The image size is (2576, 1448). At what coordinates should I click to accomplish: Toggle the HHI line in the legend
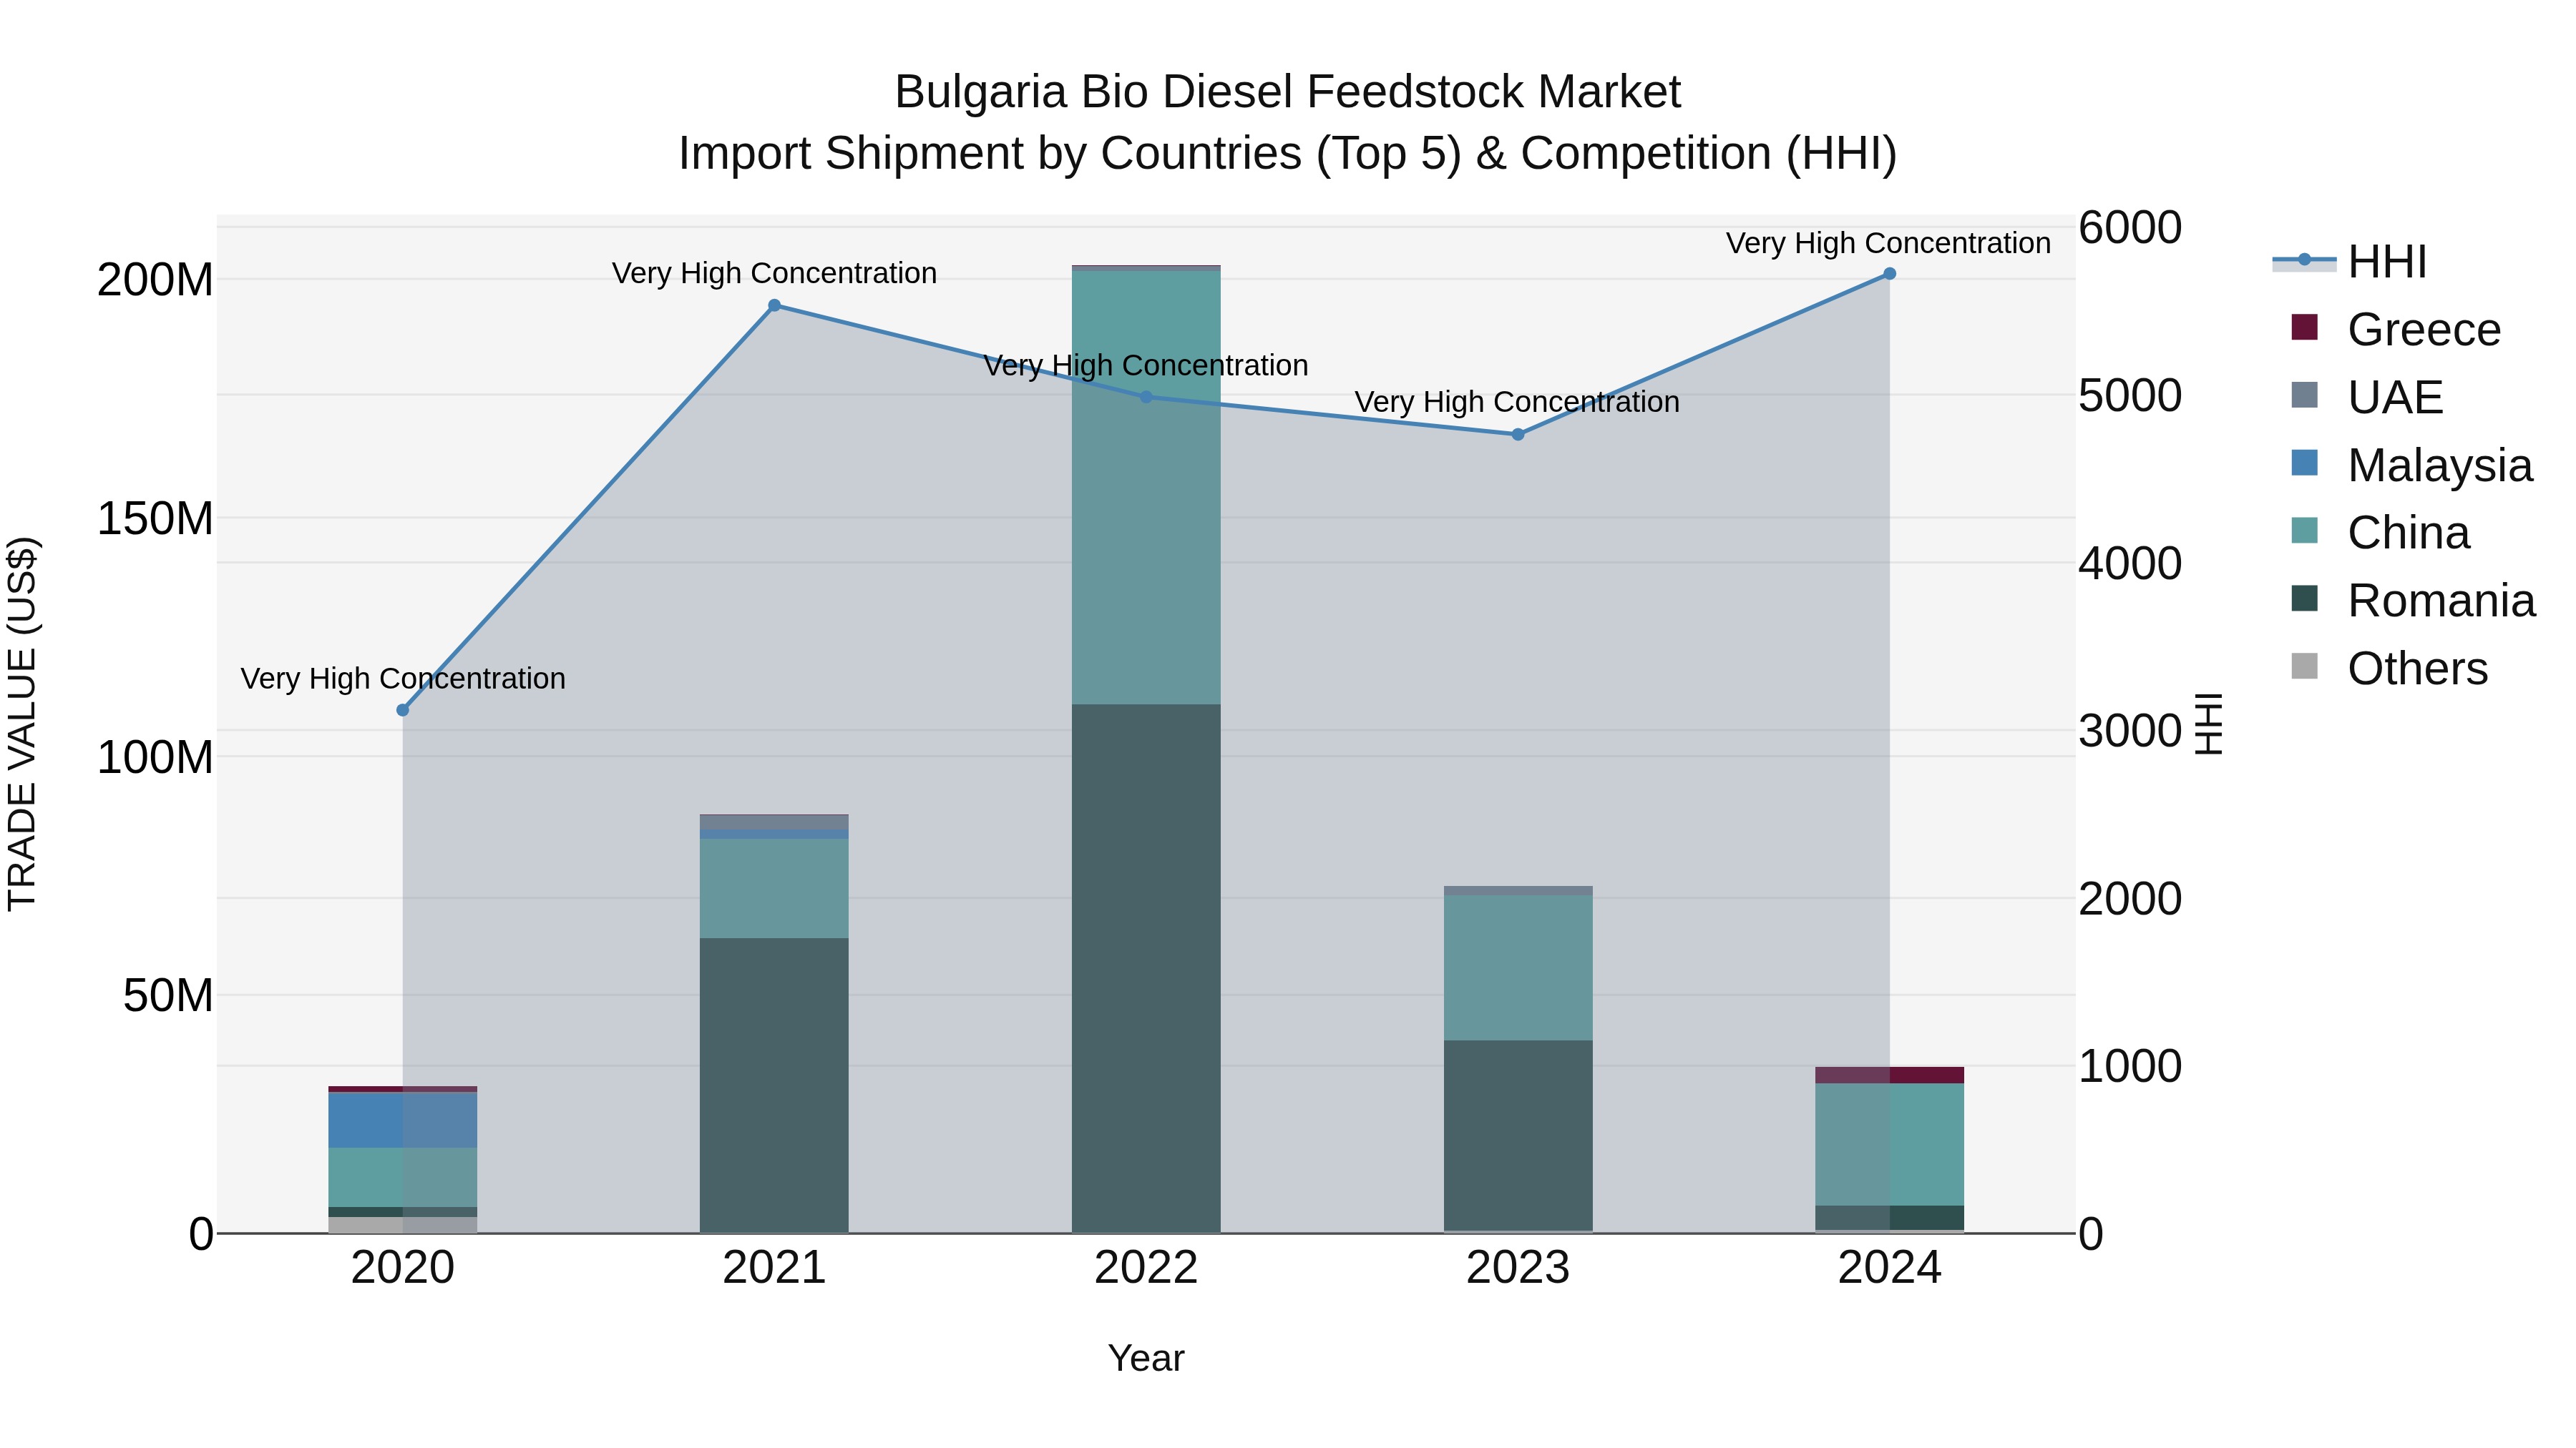pyautogui.click(x=2350, y=262)
